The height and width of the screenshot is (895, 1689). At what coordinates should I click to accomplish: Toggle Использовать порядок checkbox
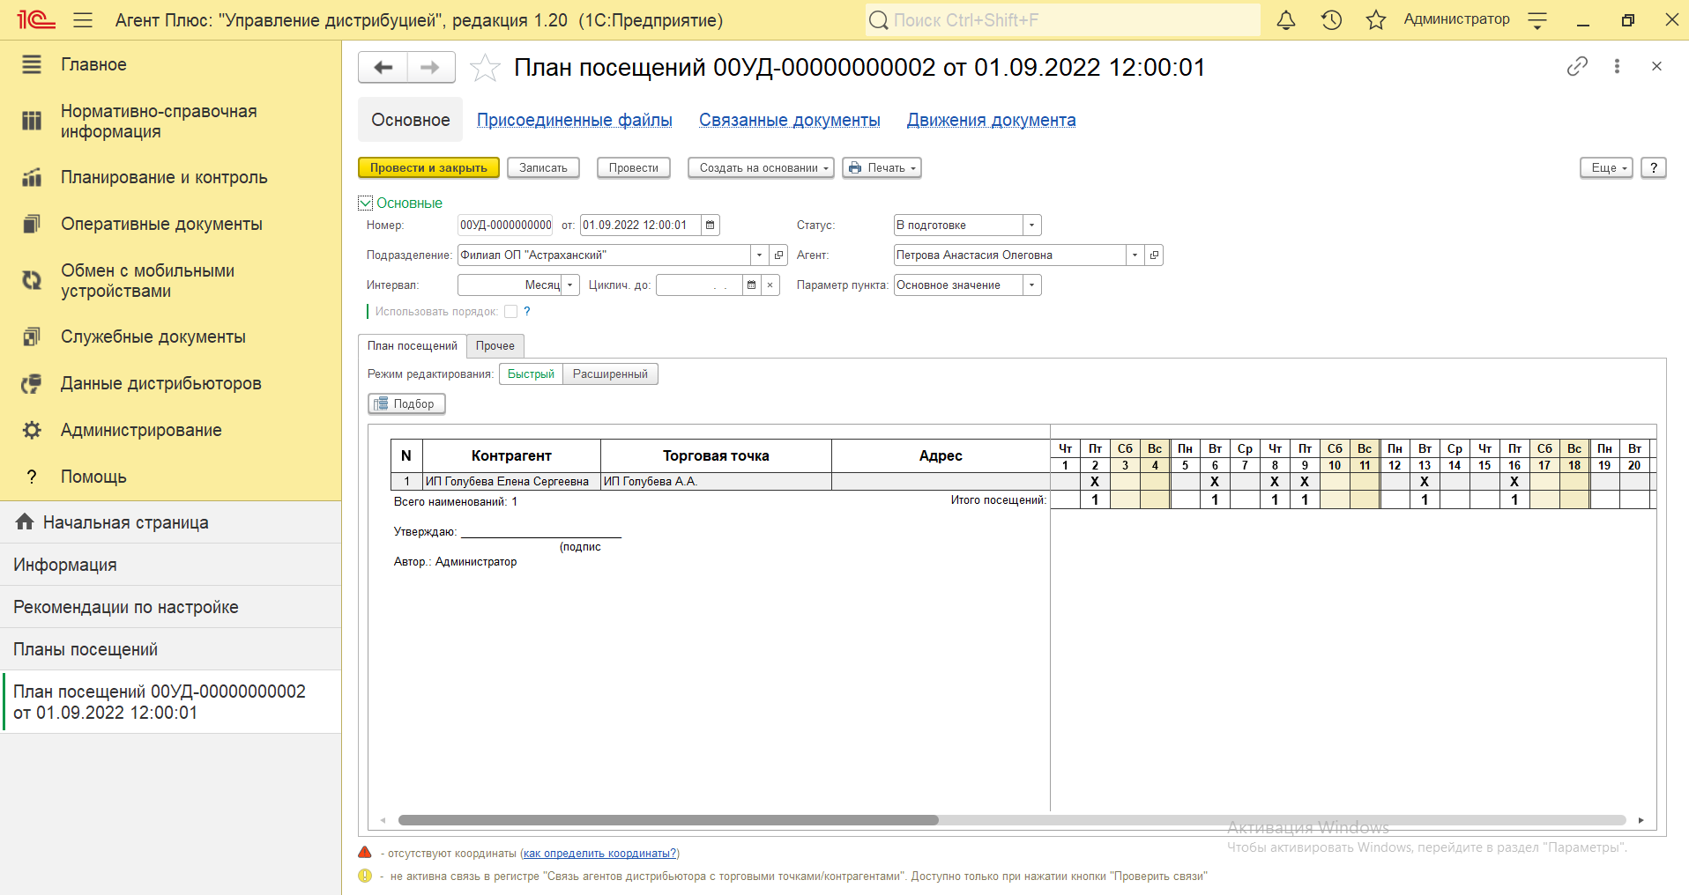[510, 311]
